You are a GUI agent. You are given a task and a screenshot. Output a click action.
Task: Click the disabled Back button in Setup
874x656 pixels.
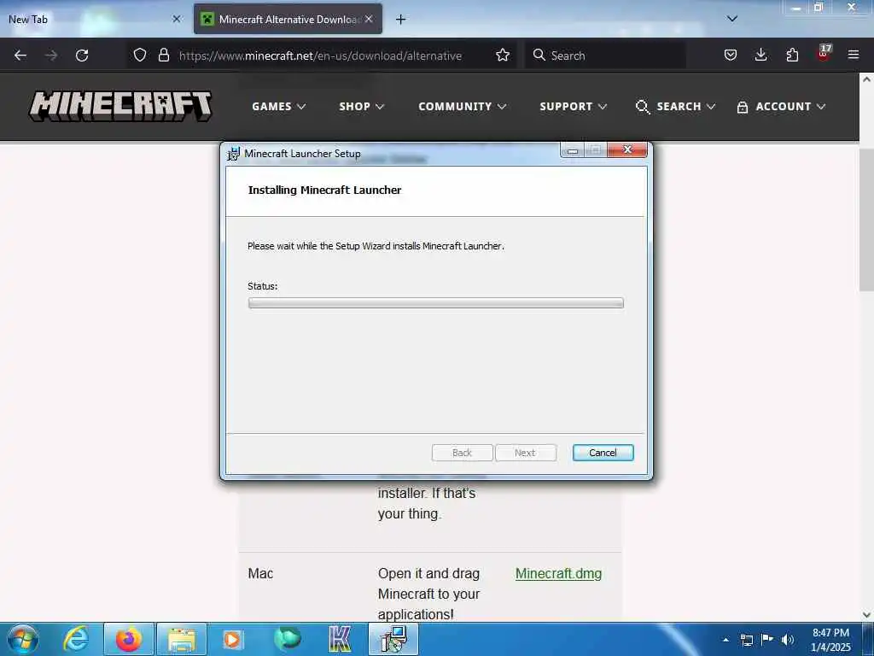point(462,453)
